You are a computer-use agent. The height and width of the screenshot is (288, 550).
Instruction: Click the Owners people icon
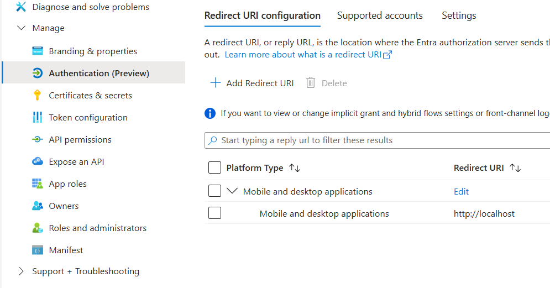pos(38,206)
